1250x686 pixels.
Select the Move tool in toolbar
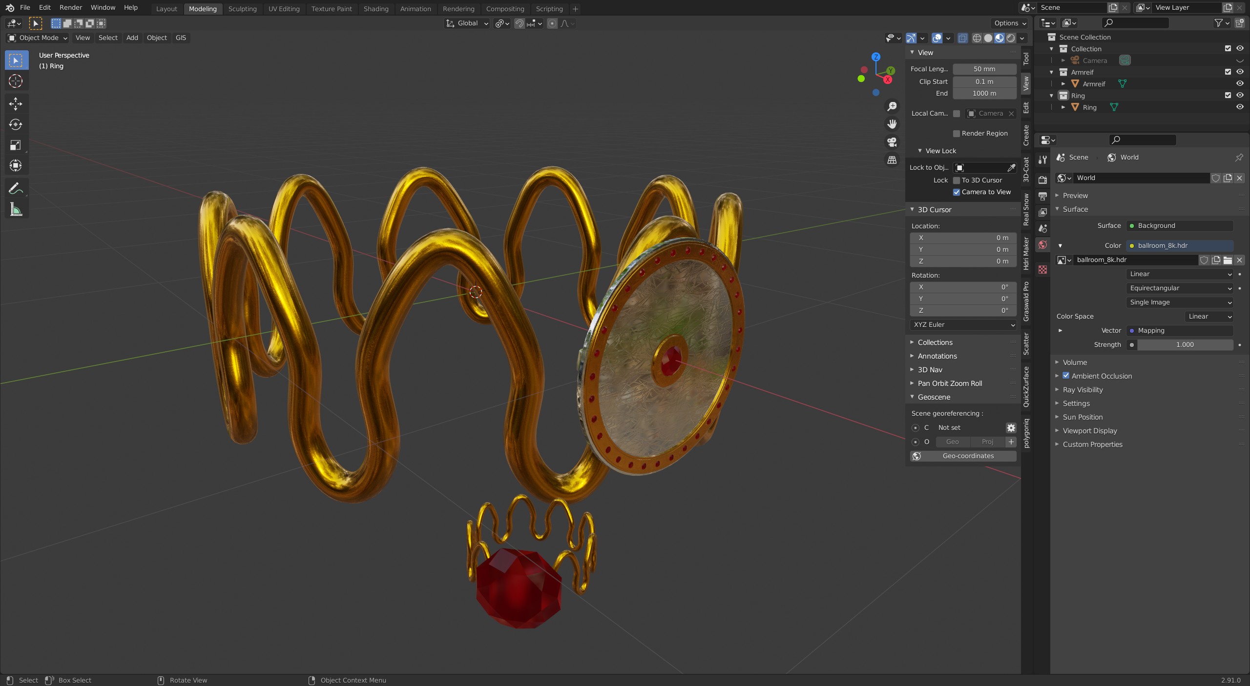pos(16,103)
